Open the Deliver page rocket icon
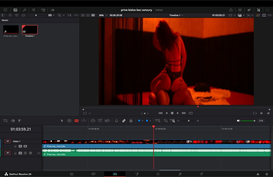Screen dimensions: 273x177 201,174
